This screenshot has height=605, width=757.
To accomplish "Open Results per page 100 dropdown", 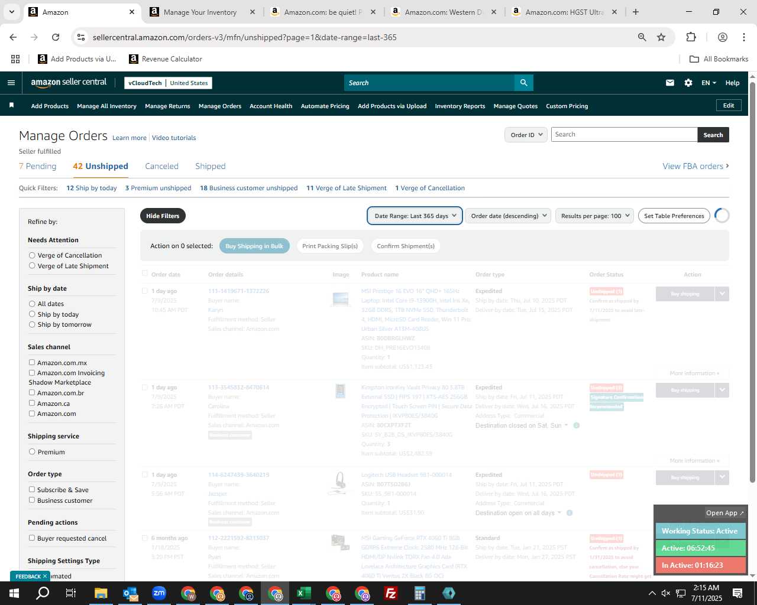I will coord(594,216).
